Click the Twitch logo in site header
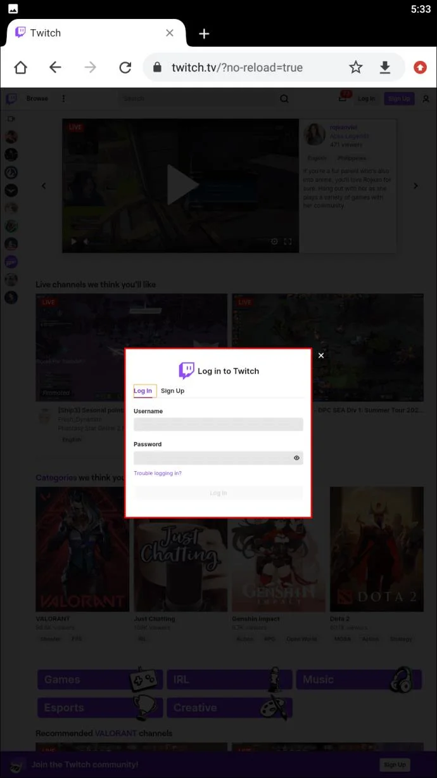The width and height of the screenshot is (437, 778). pyautogui.click(x=11, y=99)
